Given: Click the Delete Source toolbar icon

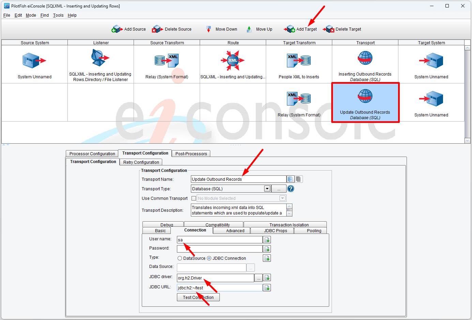Looking at the screenshot, I should (157, 29).
